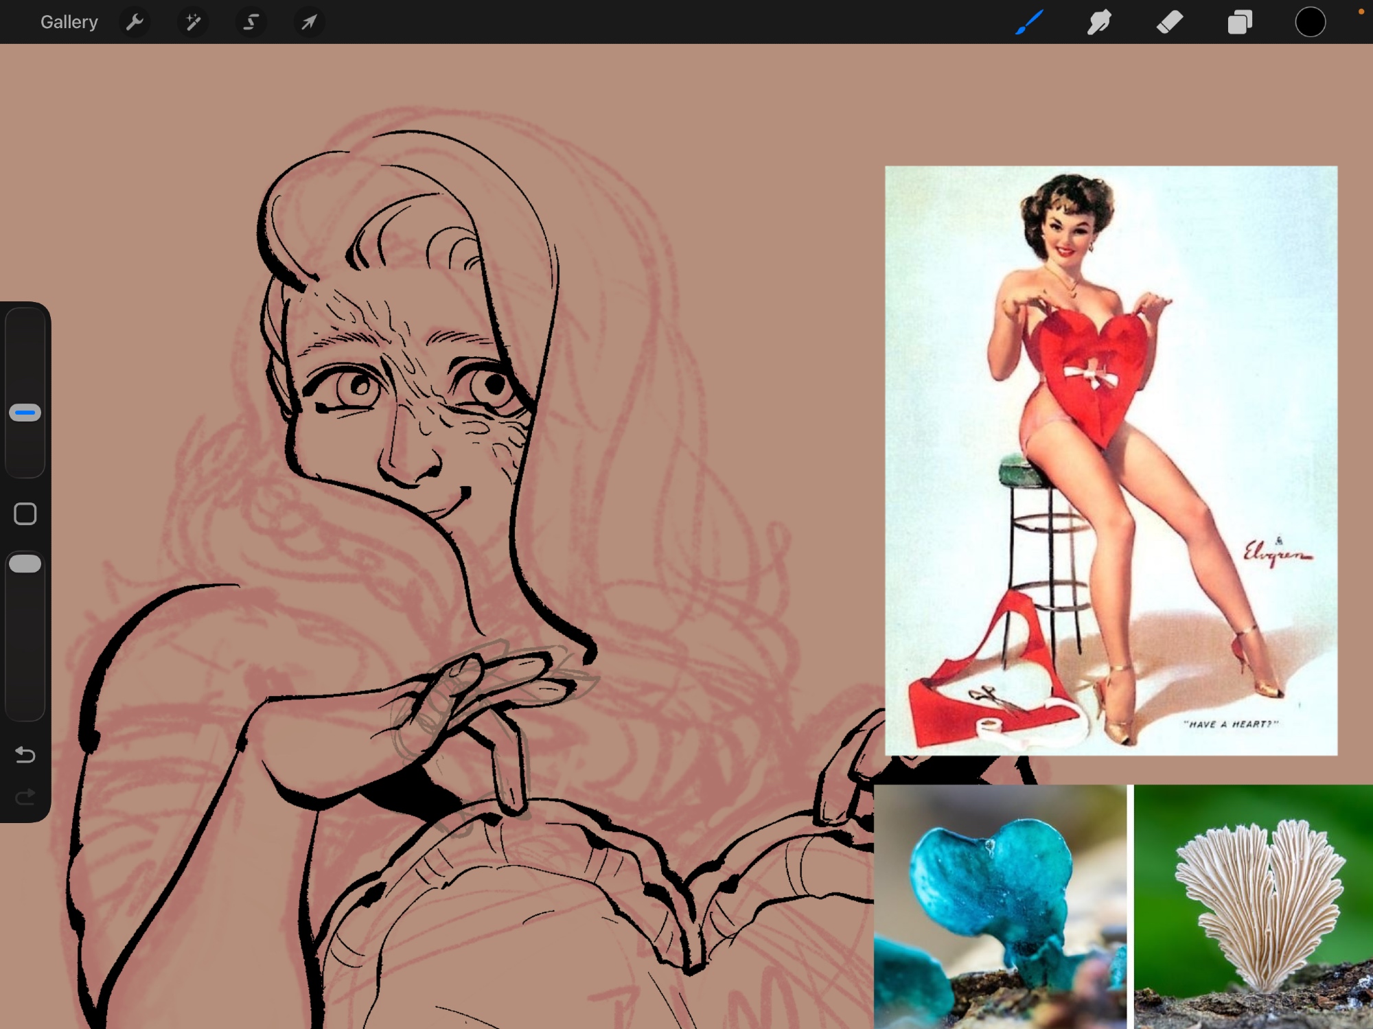Image resolution: width=1373 pixels, height=1029 pixels.
Task: Select the Eraser tool
Action: pyautogui.click(x=1169, y=22)
